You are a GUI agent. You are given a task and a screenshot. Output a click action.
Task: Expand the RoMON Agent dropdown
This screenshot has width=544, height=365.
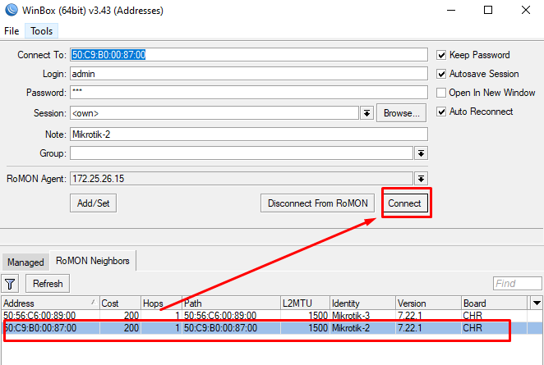click(x=421, y=178)
